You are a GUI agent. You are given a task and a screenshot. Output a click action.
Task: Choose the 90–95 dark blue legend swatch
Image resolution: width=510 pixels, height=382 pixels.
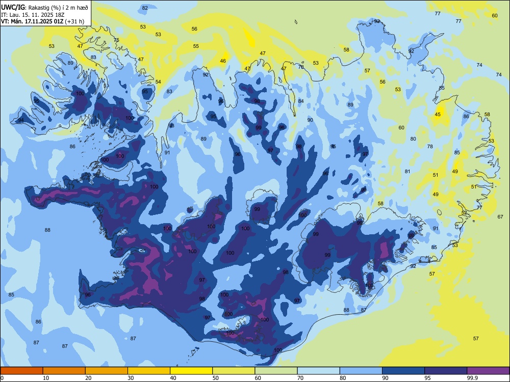pos(403,371)
